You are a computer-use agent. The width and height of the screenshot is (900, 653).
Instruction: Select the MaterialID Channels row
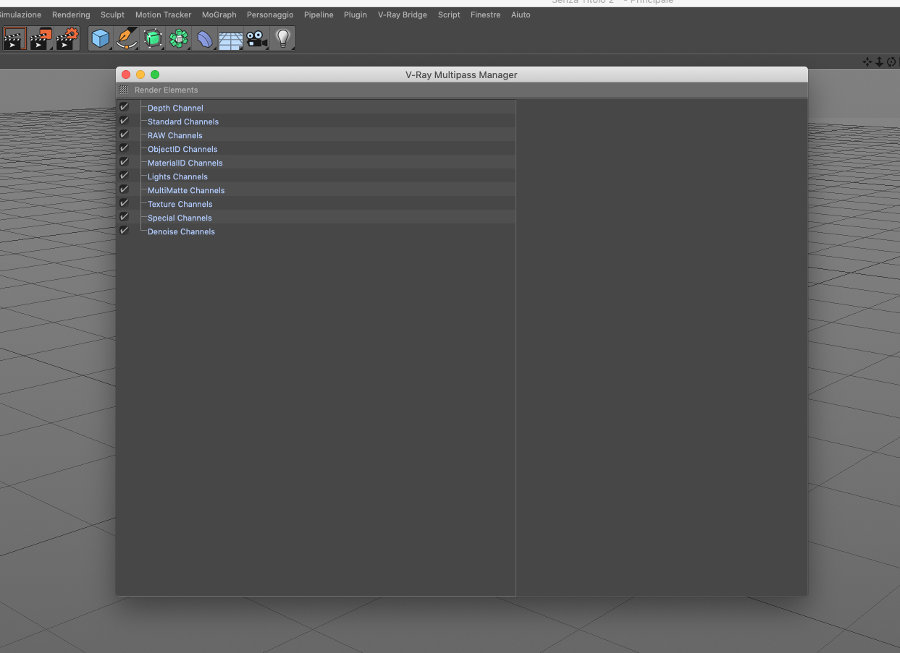point(316,163)
